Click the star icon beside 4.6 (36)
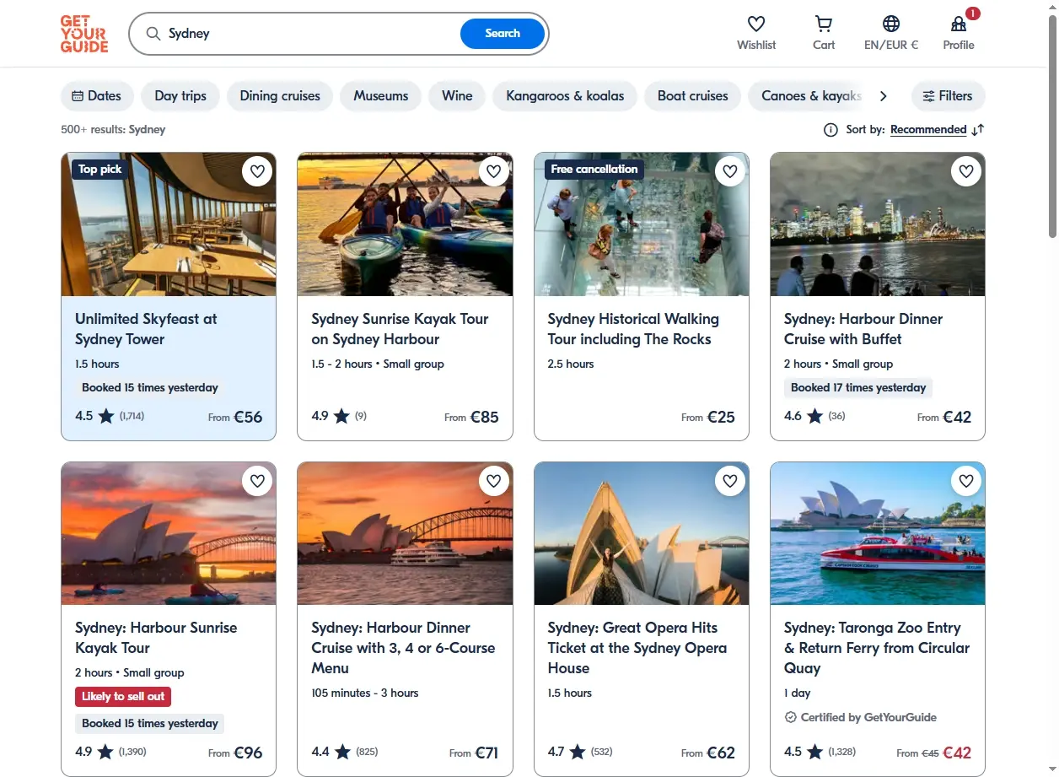This screenshot has width=1059, height=777. [814, 416]
